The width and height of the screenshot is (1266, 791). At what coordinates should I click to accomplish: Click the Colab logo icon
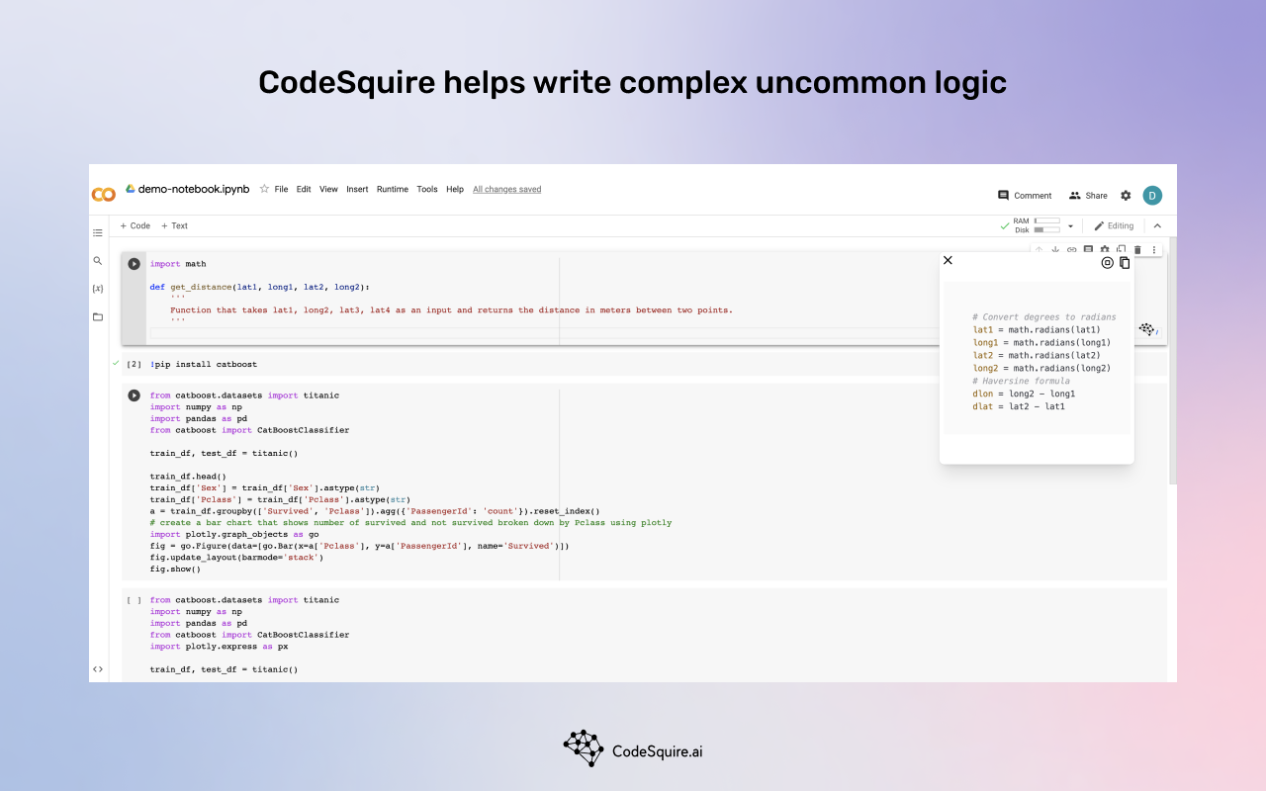[104, 195]
